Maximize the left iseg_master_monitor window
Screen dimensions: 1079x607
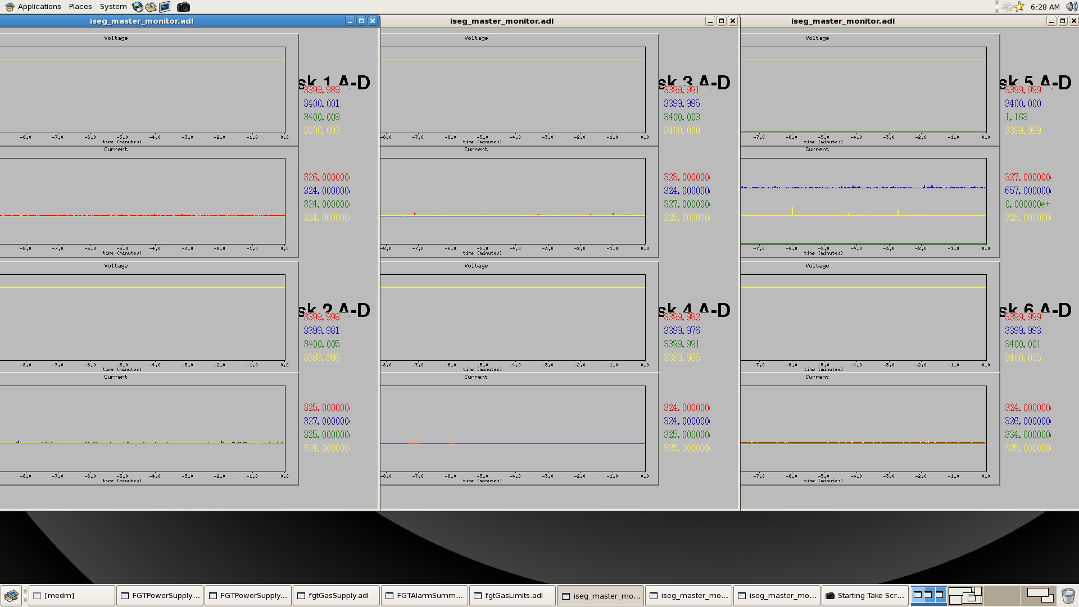[x=361, y=21]
